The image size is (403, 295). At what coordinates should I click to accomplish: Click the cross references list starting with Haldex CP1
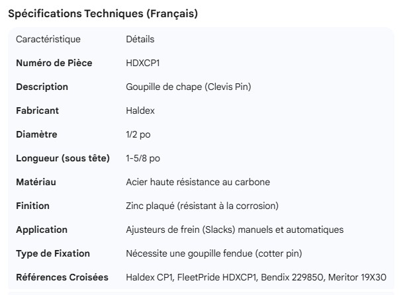click(x=255, y=277)
